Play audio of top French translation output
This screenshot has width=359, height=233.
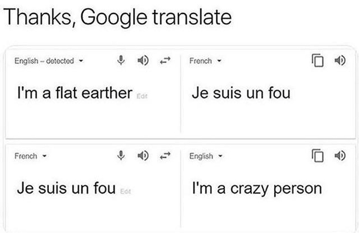(340, 61)
